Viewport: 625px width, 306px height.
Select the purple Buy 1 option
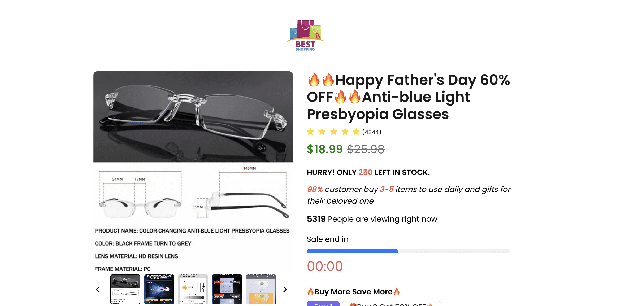323,304
